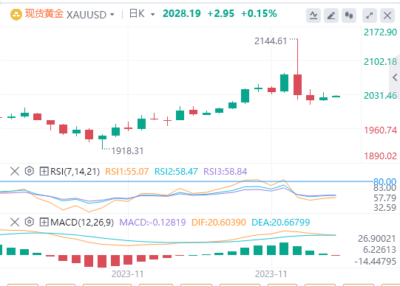Click the 80.00 RSI level label
Image resolution: width=400 pixels, height=286 pixels.
tap(384, 181)
